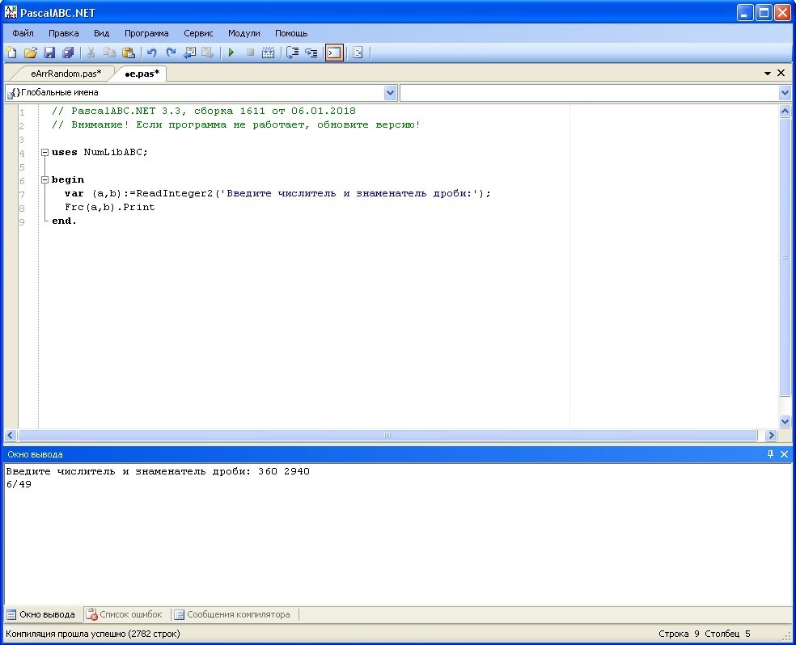The image size is (796, 645).
Task: Click the Paste clipboard icon
Action: point(128,53)
